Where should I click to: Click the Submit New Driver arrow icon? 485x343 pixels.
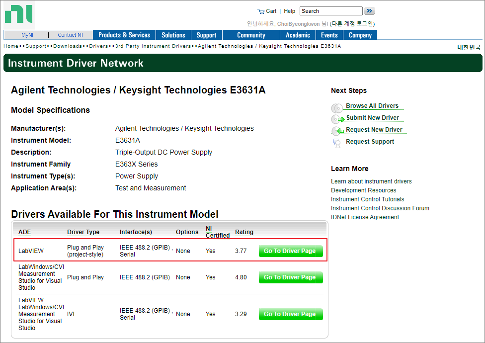point(337,119)
